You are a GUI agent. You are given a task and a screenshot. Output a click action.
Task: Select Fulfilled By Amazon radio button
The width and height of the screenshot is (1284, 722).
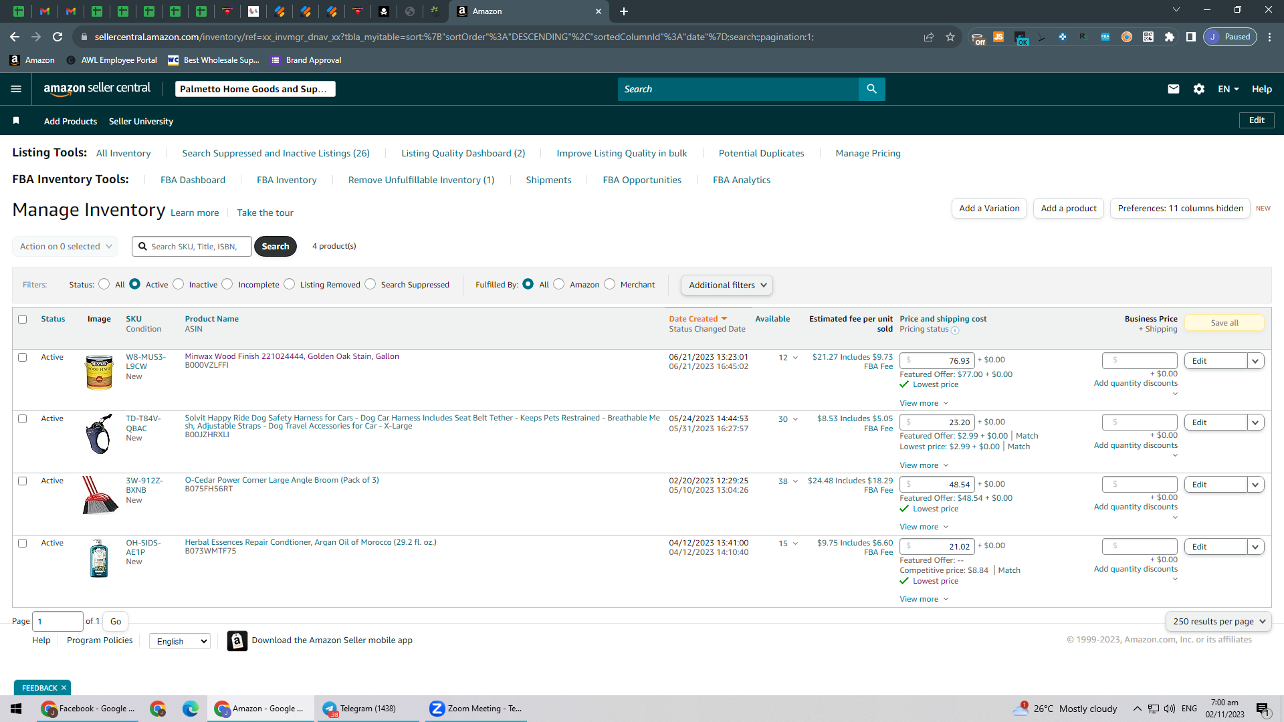[x=559, y=284]
